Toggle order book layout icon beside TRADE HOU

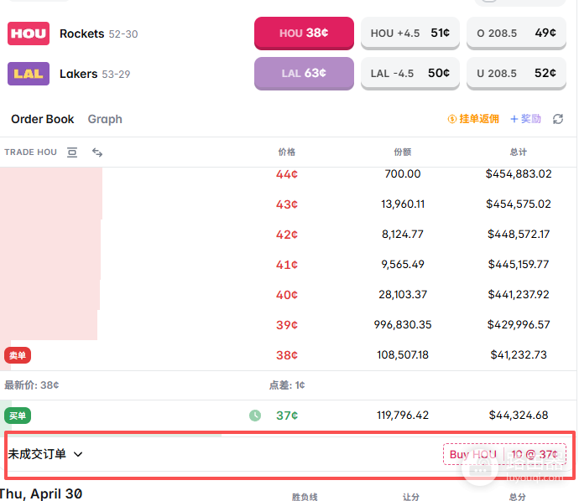(72, 152)
